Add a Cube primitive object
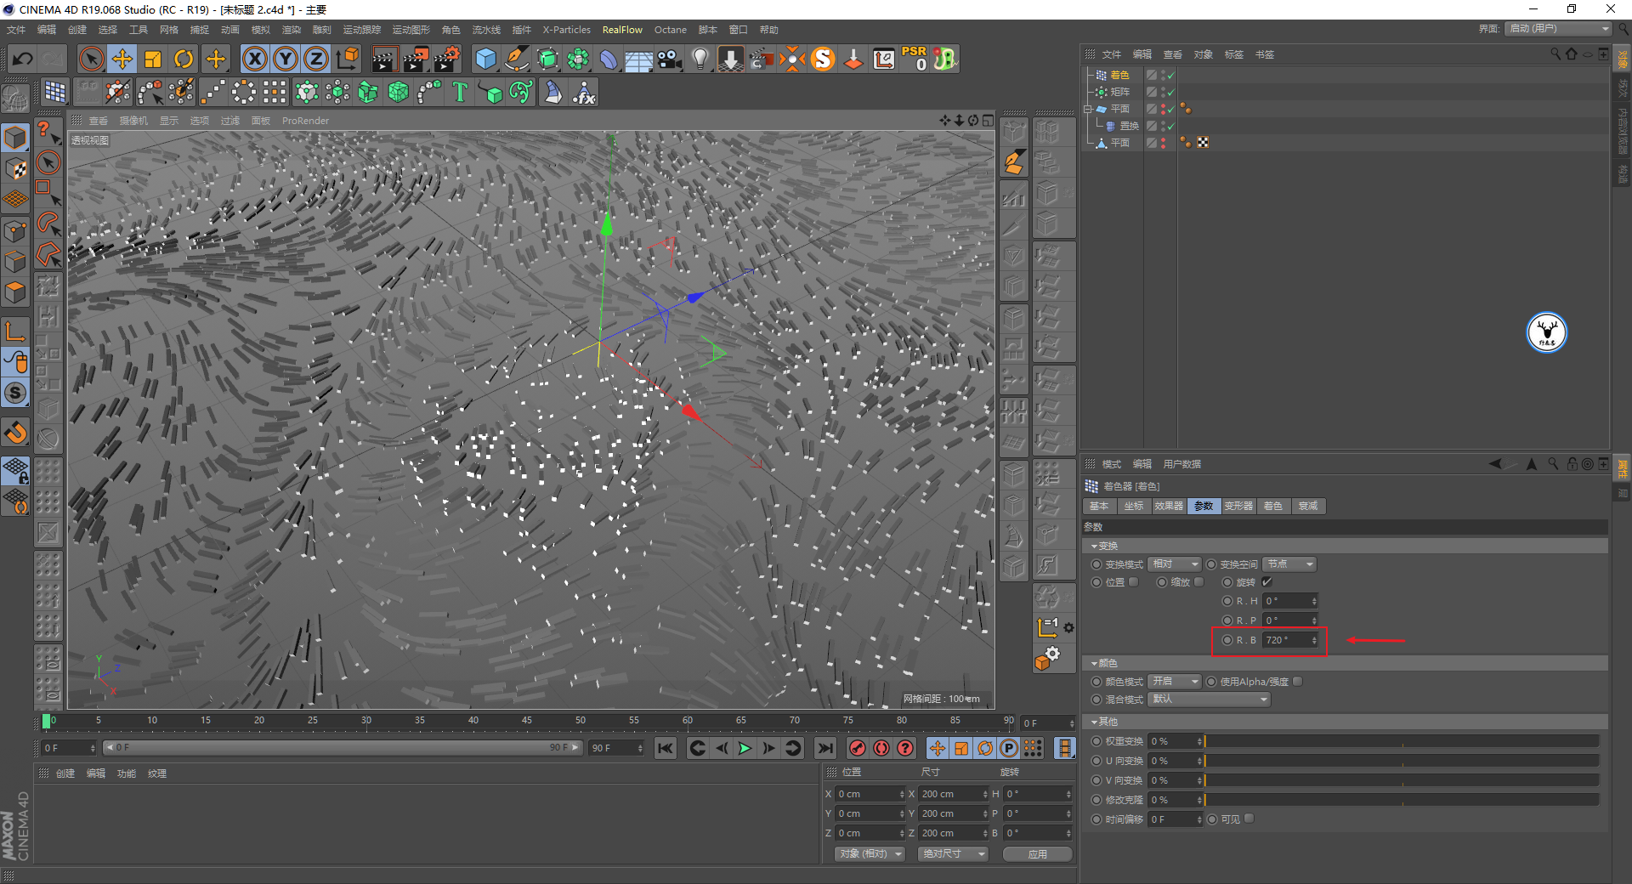 coord(485,59)
